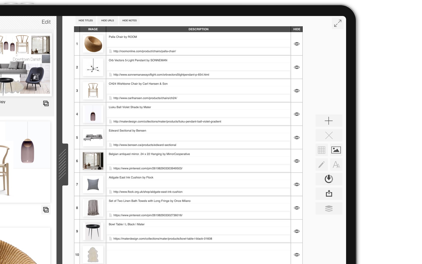This screenshot has height=264, width=422.
Task: Hide Linen Bath Towels row
Action: point(297,208)
